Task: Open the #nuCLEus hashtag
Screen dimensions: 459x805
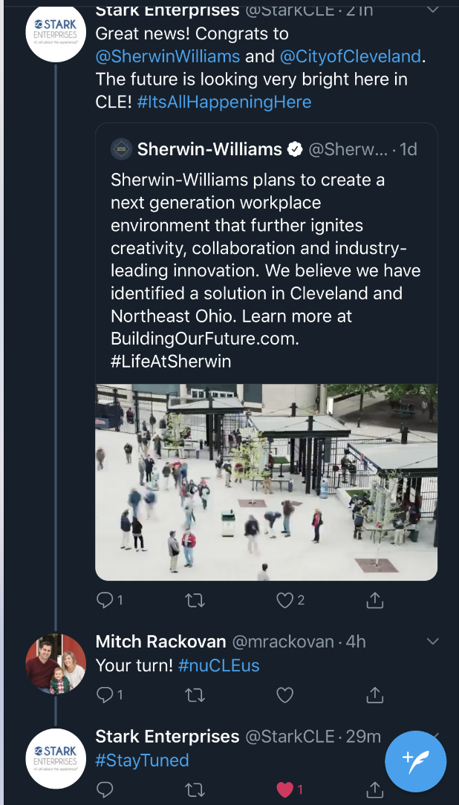Action: [219, 665]
